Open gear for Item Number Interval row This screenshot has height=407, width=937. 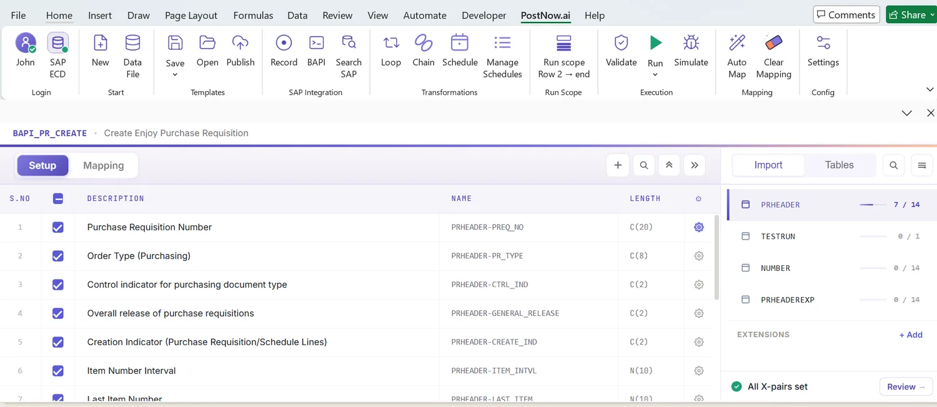click(699, 371)
